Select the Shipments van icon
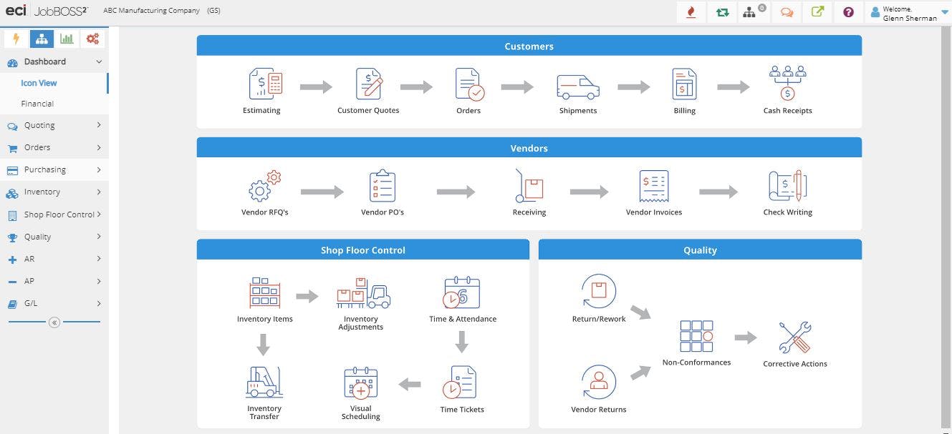952x434 pixels. [577, 87]
